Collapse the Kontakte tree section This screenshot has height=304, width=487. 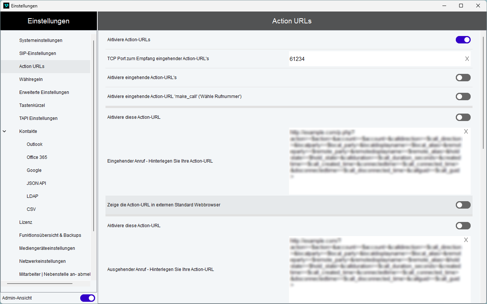click(4, 131)
